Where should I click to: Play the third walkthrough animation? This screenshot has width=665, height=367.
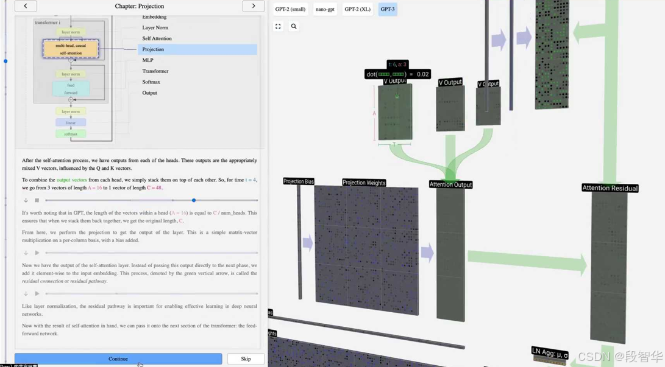(x=37, y=293)
